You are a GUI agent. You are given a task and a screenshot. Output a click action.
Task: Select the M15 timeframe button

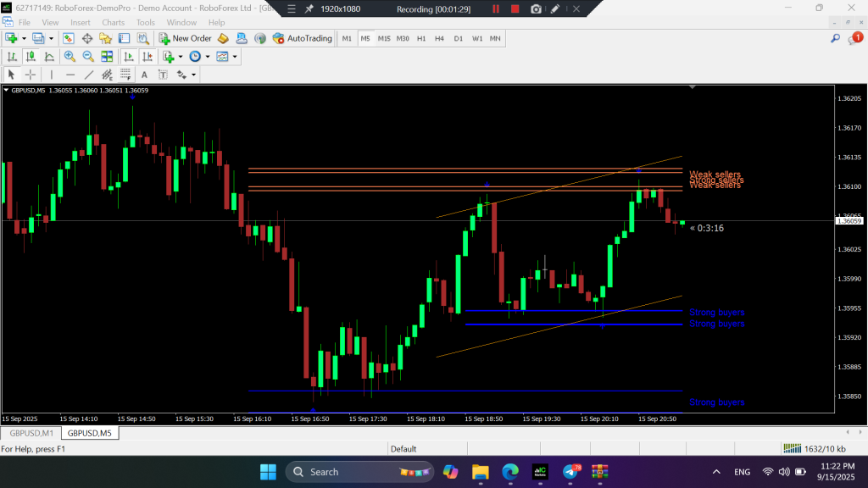(384, 38)
